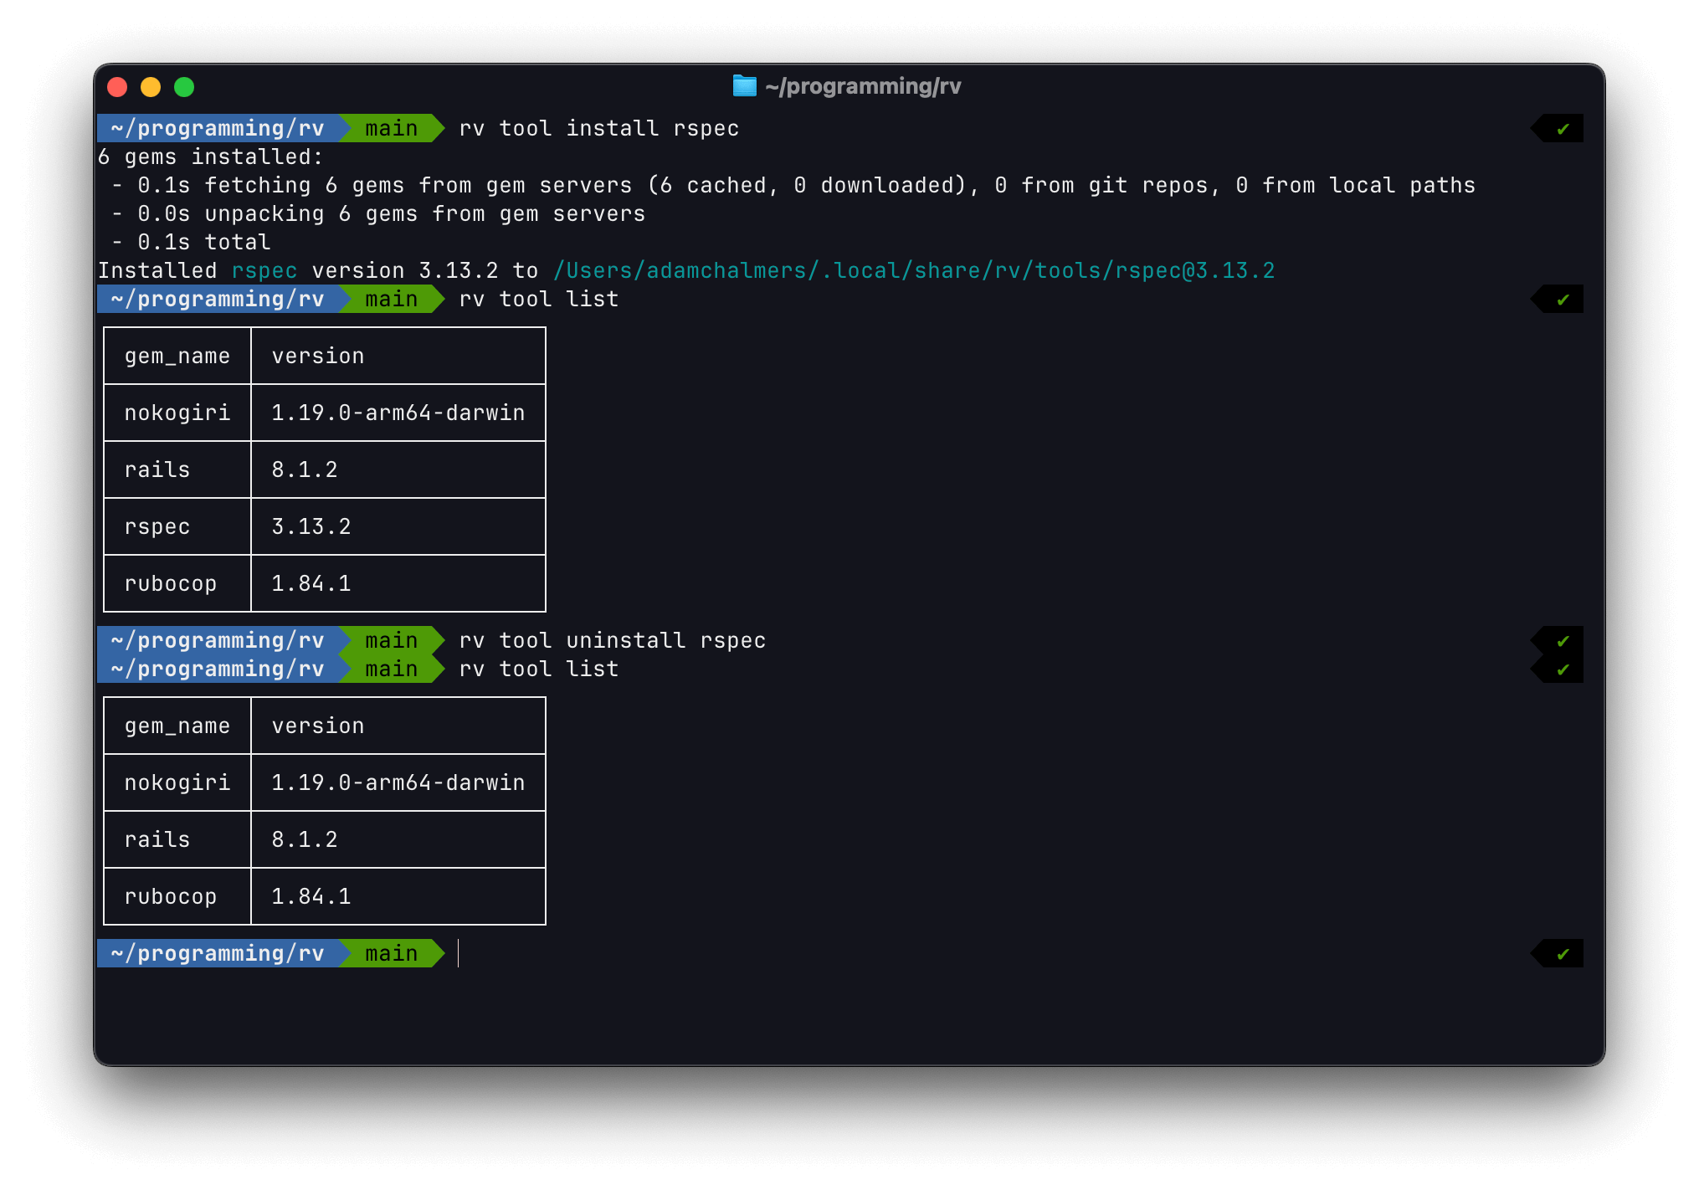Click the rubocop cell in second table
The width and height of the screenshot is (1699, 1190).
[171, 897]
